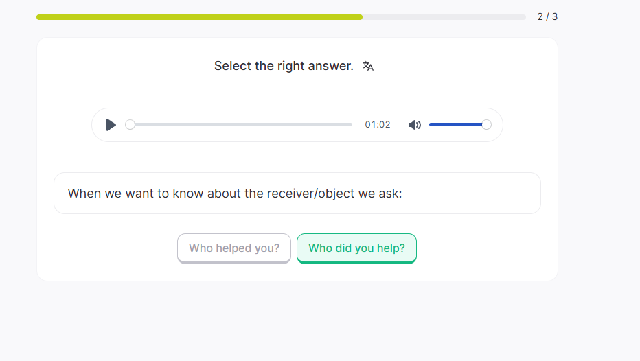This screenshot has height=361, width=640.
Task: Mute audio with the speaker icon
Action: click(x=415, y=125)
